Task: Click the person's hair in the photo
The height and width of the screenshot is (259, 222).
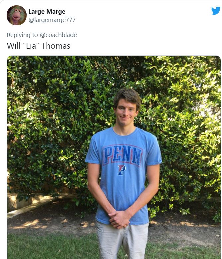Action: (127, 97)
